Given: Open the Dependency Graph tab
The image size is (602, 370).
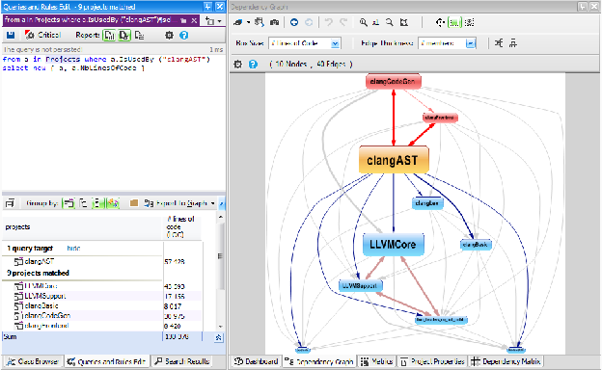Looking at the screenshot, I should coord(320,361).
